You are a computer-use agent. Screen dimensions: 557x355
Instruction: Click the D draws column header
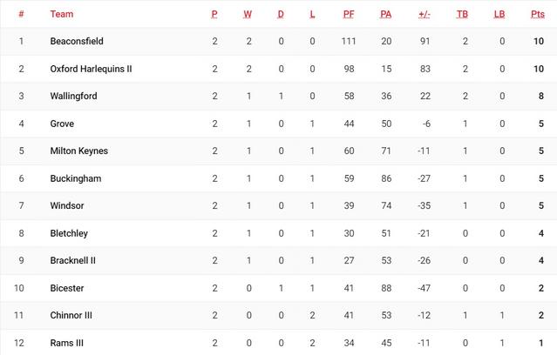click(281, 14)
